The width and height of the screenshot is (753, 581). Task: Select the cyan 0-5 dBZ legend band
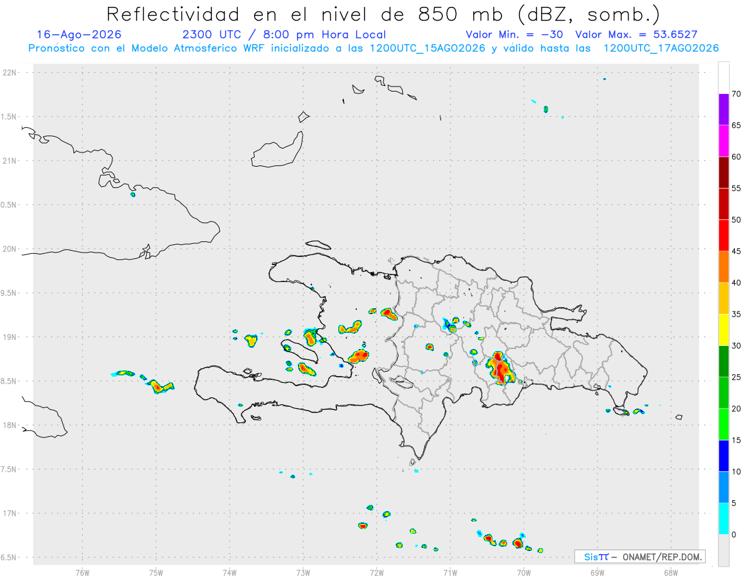[x=724, y=519]
